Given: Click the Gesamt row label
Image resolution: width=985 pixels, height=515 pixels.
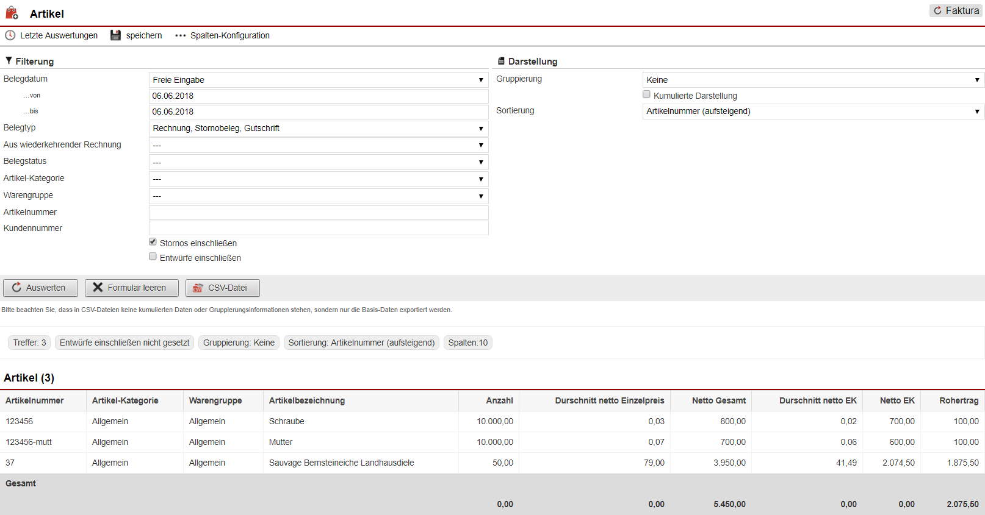Looking at the screenshot, I should click(x=21, y=483).
